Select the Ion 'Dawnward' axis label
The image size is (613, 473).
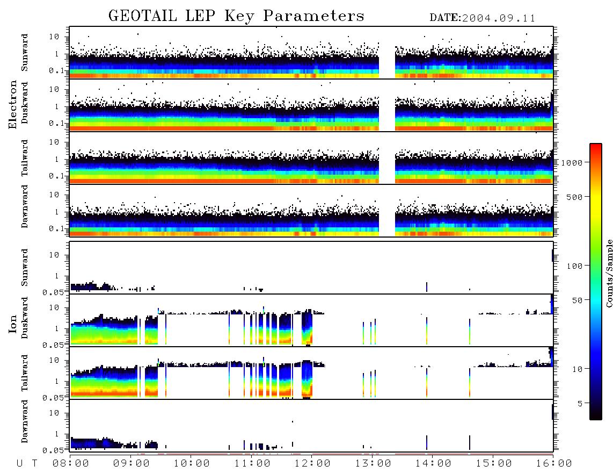[x=25, y=421]
